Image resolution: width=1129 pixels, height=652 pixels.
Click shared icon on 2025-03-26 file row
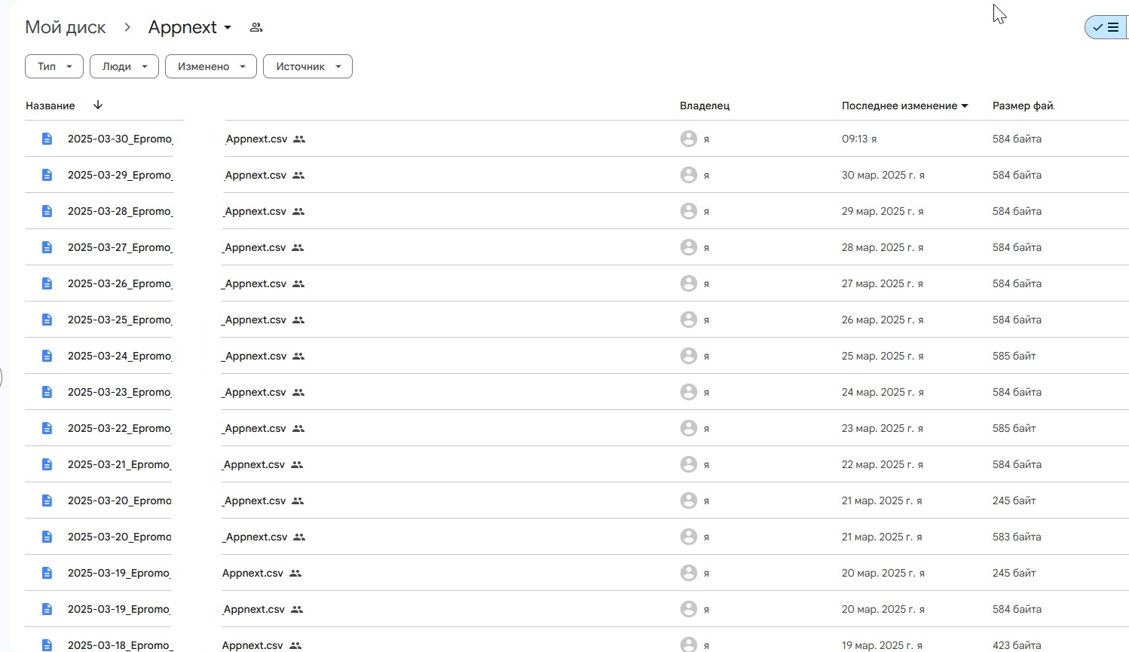click(x=298, y=284)
